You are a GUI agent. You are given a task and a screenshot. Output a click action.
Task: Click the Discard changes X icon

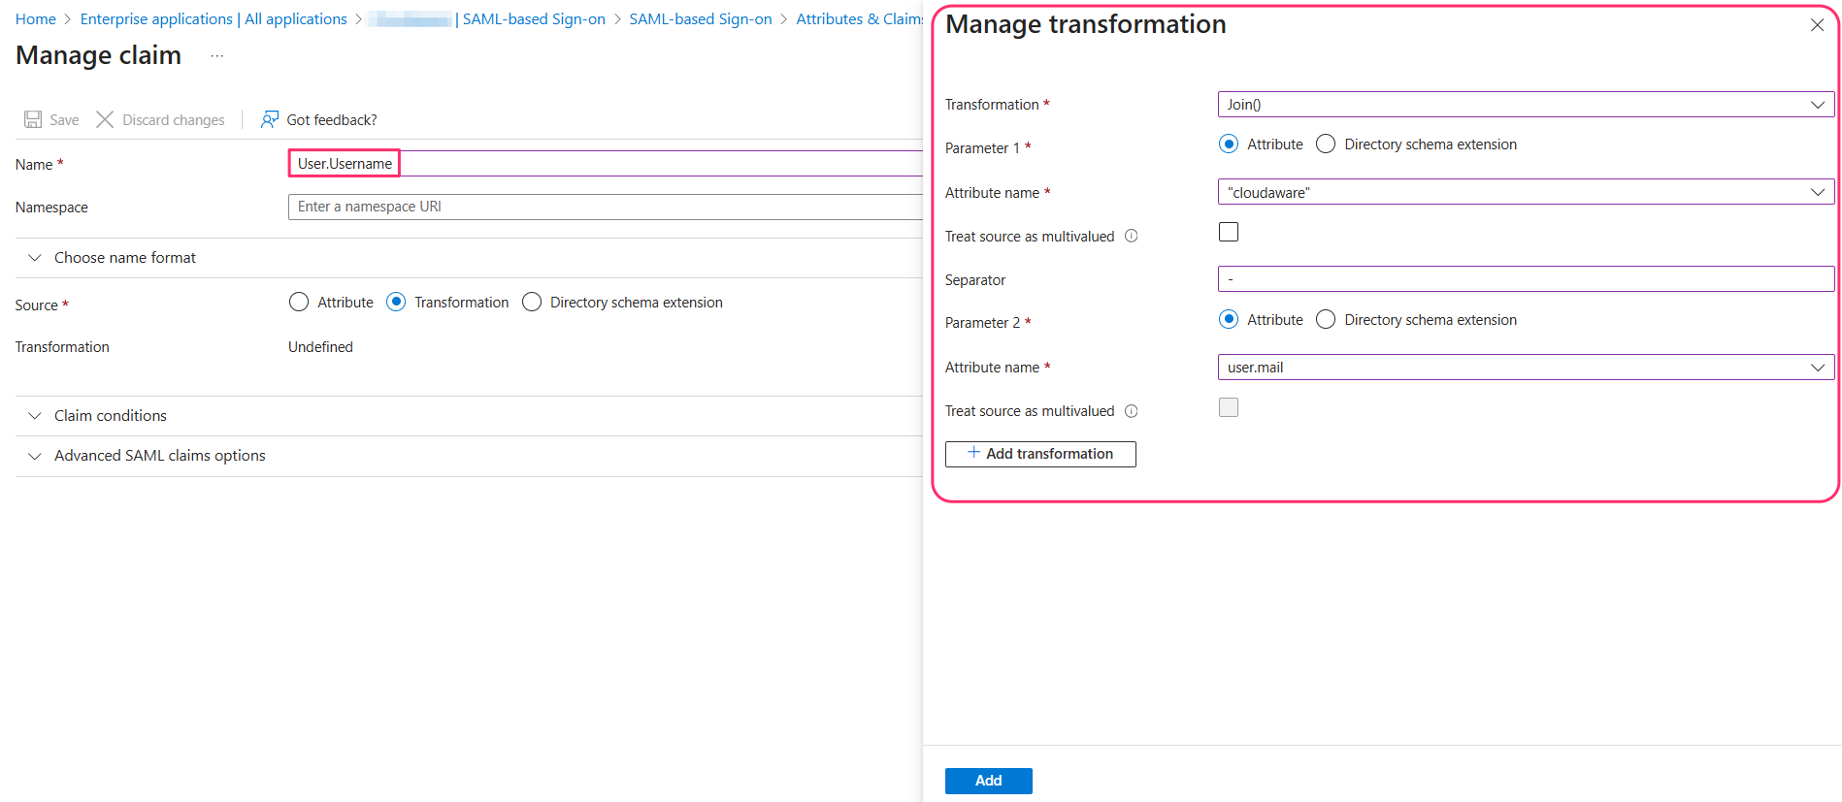tap(105, 119)
